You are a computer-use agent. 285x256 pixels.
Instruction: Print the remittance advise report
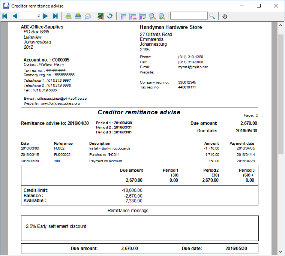69,16
